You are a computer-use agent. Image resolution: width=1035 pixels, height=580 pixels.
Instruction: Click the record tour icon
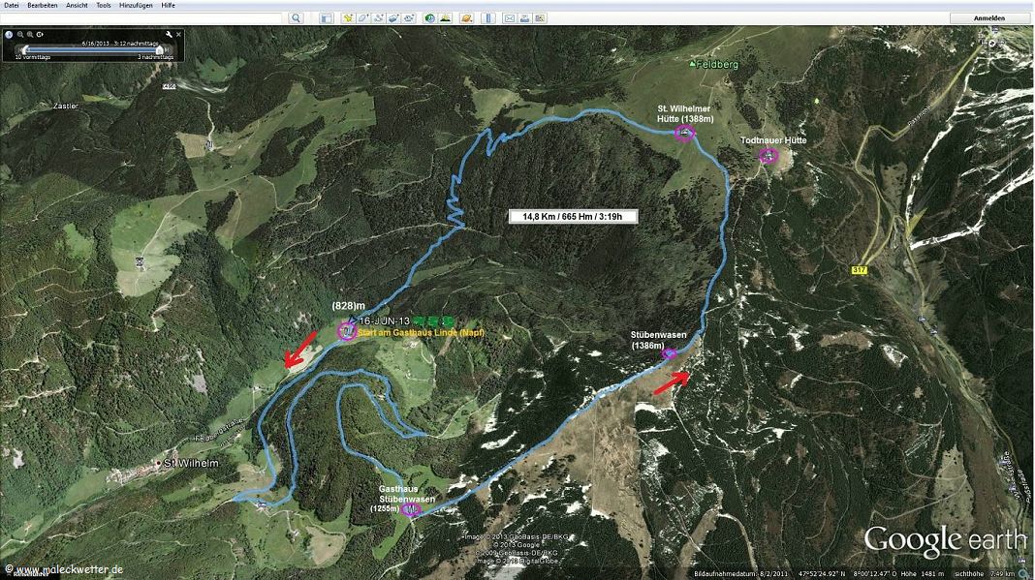(x=409, y=18)
